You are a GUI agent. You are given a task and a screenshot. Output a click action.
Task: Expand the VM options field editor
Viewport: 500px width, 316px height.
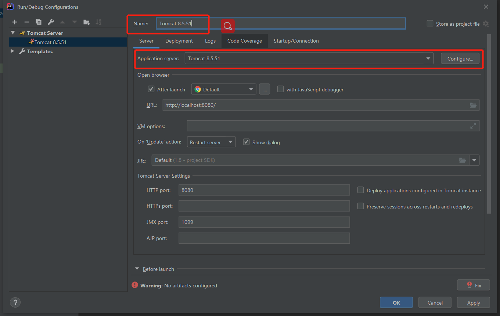point(473,126)
